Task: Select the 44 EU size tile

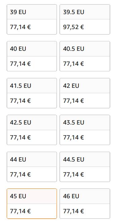Action: 32,167
